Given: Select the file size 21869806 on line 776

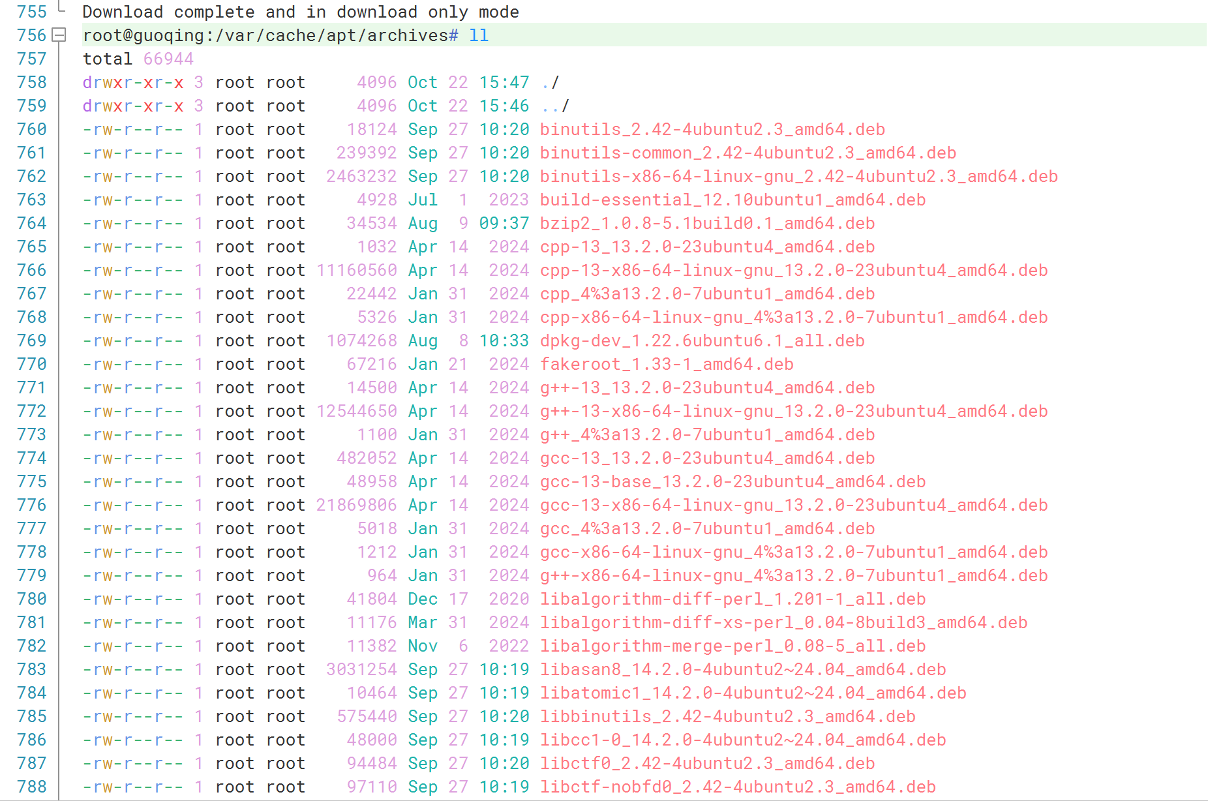Looking at the screenshot, I should [357, 505].
